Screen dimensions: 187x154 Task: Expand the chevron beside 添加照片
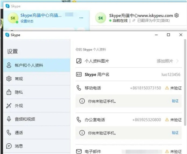[x=178, y=61]
